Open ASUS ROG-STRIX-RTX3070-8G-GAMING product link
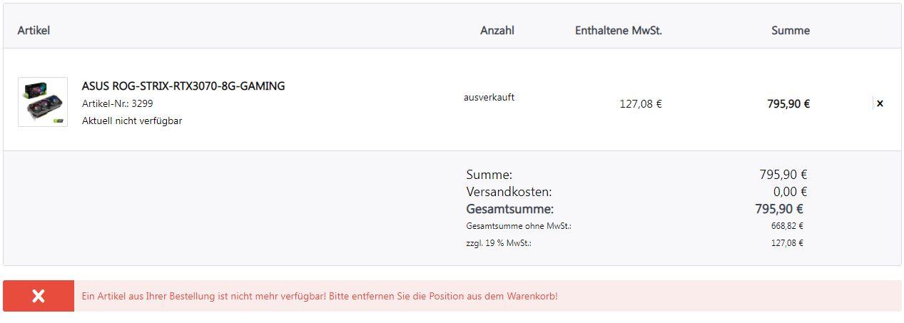Screen dimensions: 904x323 click(183, 86)
